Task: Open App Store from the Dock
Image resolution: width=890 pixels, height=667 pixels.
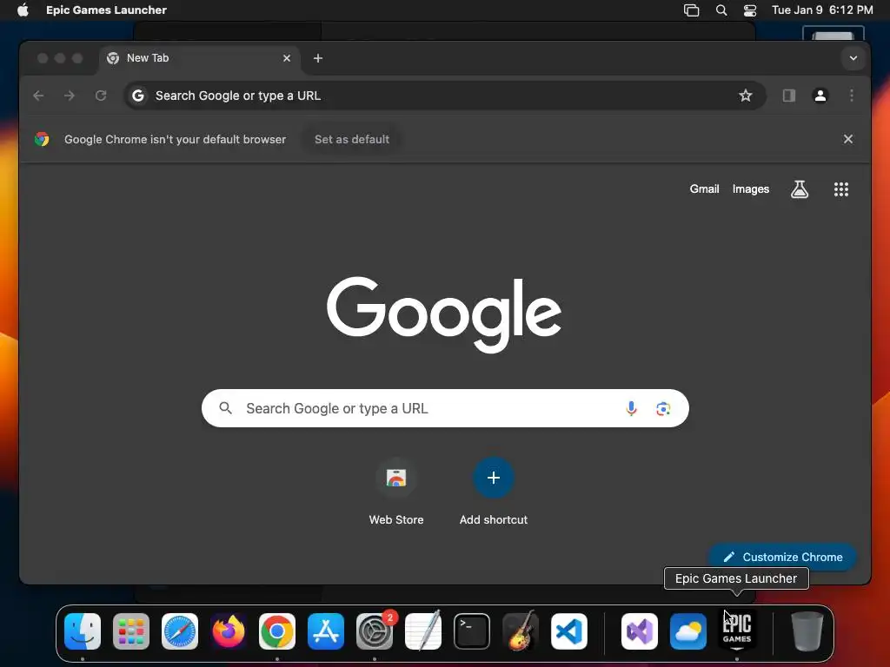Action: point(326,631)
